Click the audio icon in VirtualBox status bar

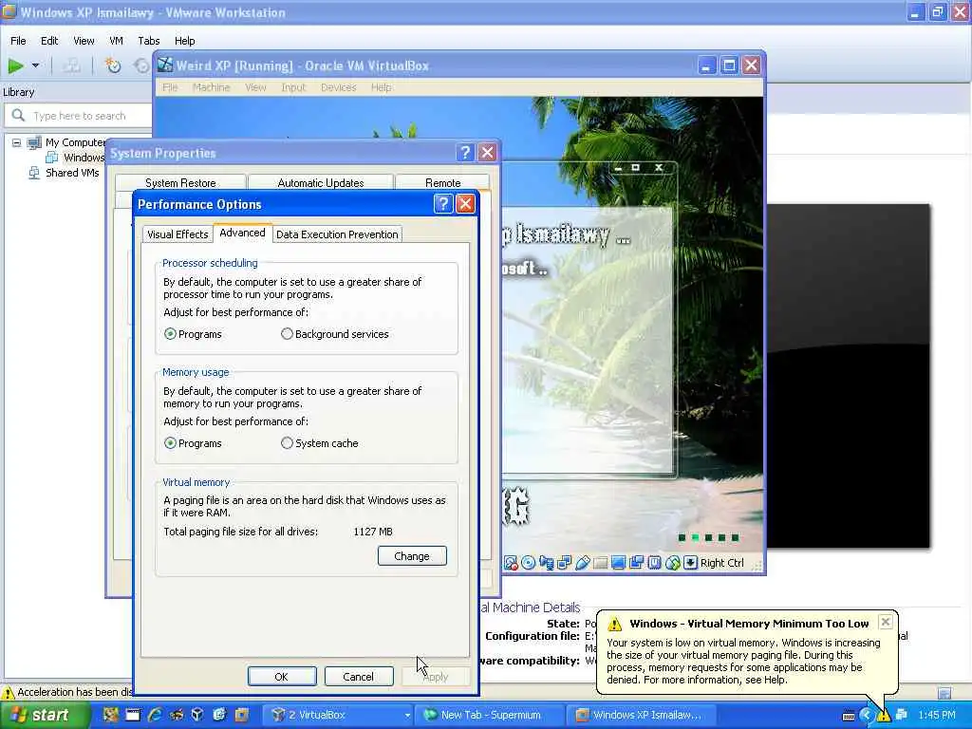546,563
